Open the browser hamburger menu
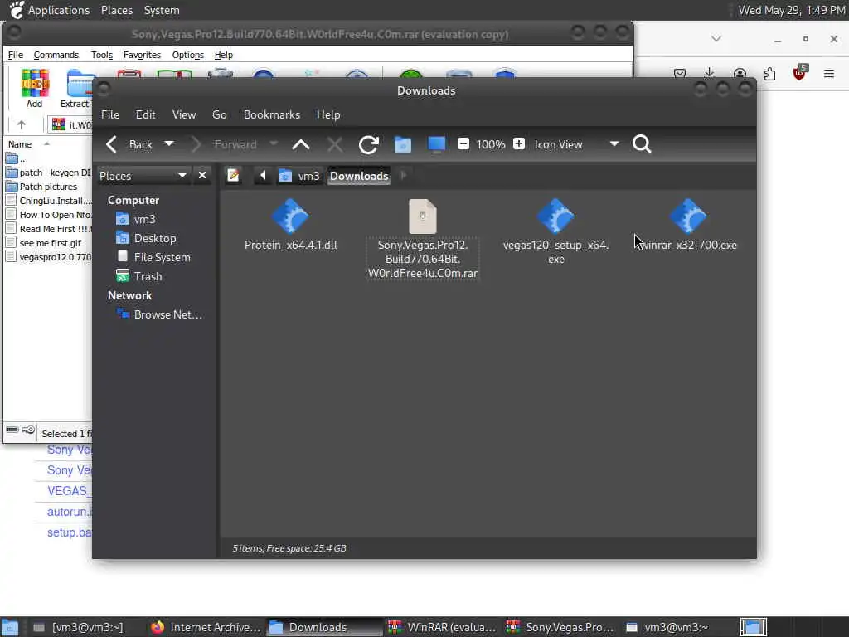Viewport: 849px width, 637px height. [829, 73]
